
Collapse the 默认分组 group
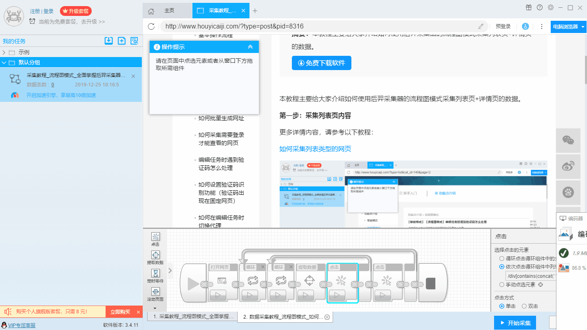click(4, 62)
